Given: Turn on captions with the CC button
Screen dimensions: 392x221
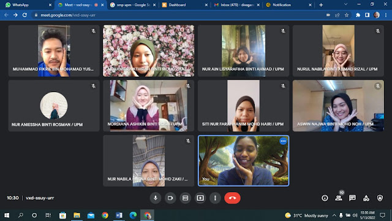Looking at the screenshot, I should coord(185,198).
